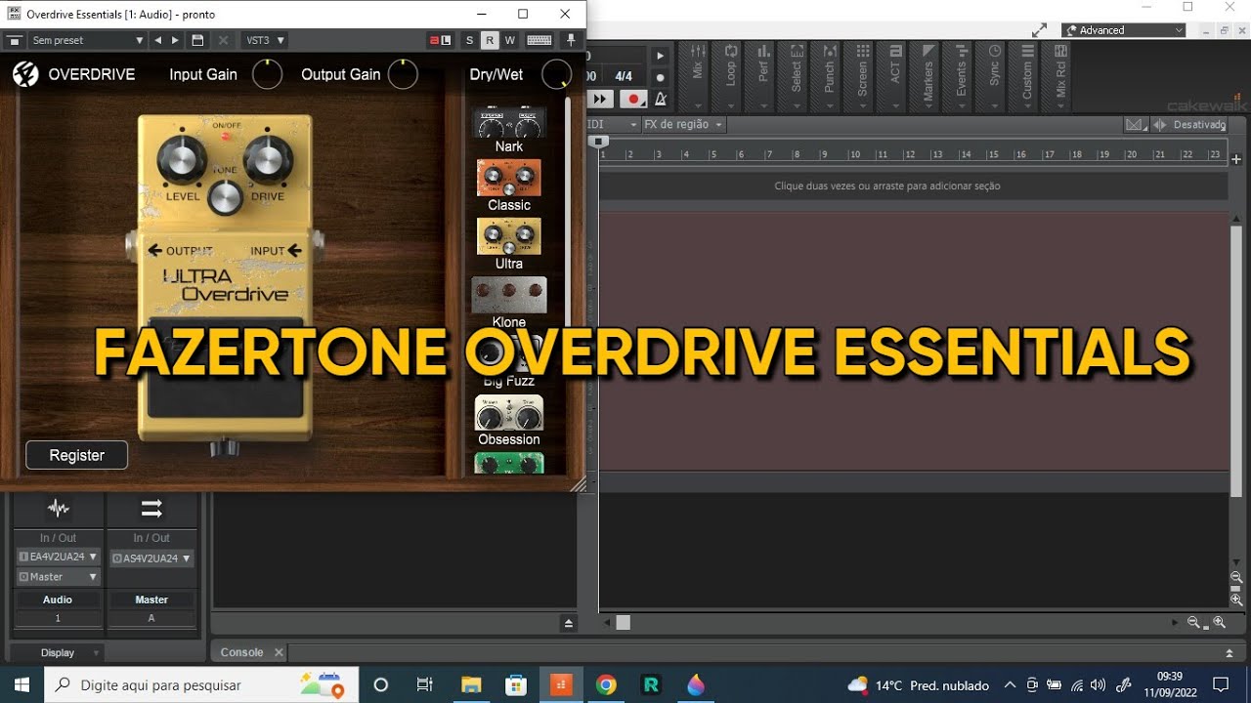
Task: Click the Audio strip waveform icon
Action: [x=59, y=509]
